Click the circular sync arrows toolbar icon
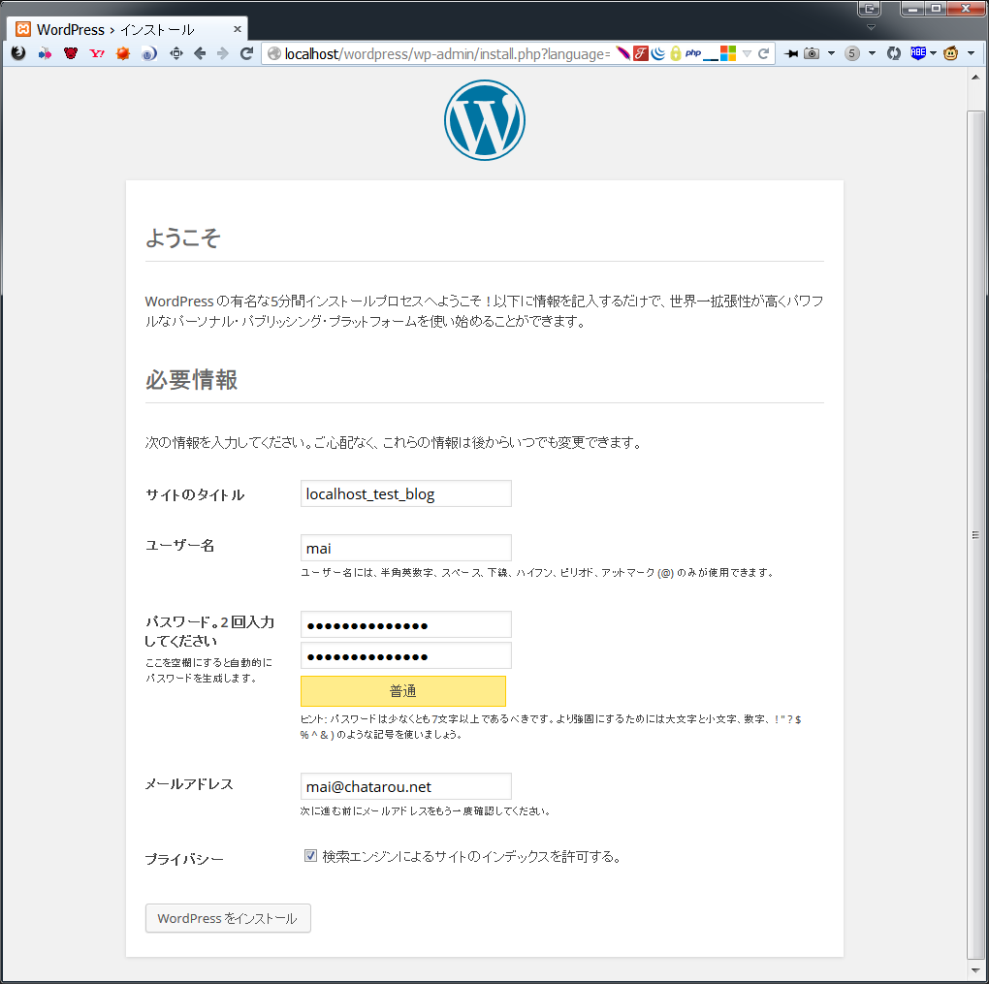The image size is (989, 984). pyautogui.click(x=894, y=53)
